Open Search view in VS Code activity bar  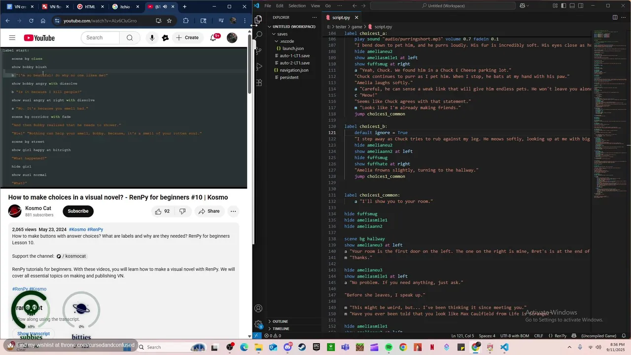pyautogui.click(x=258, y=35)
